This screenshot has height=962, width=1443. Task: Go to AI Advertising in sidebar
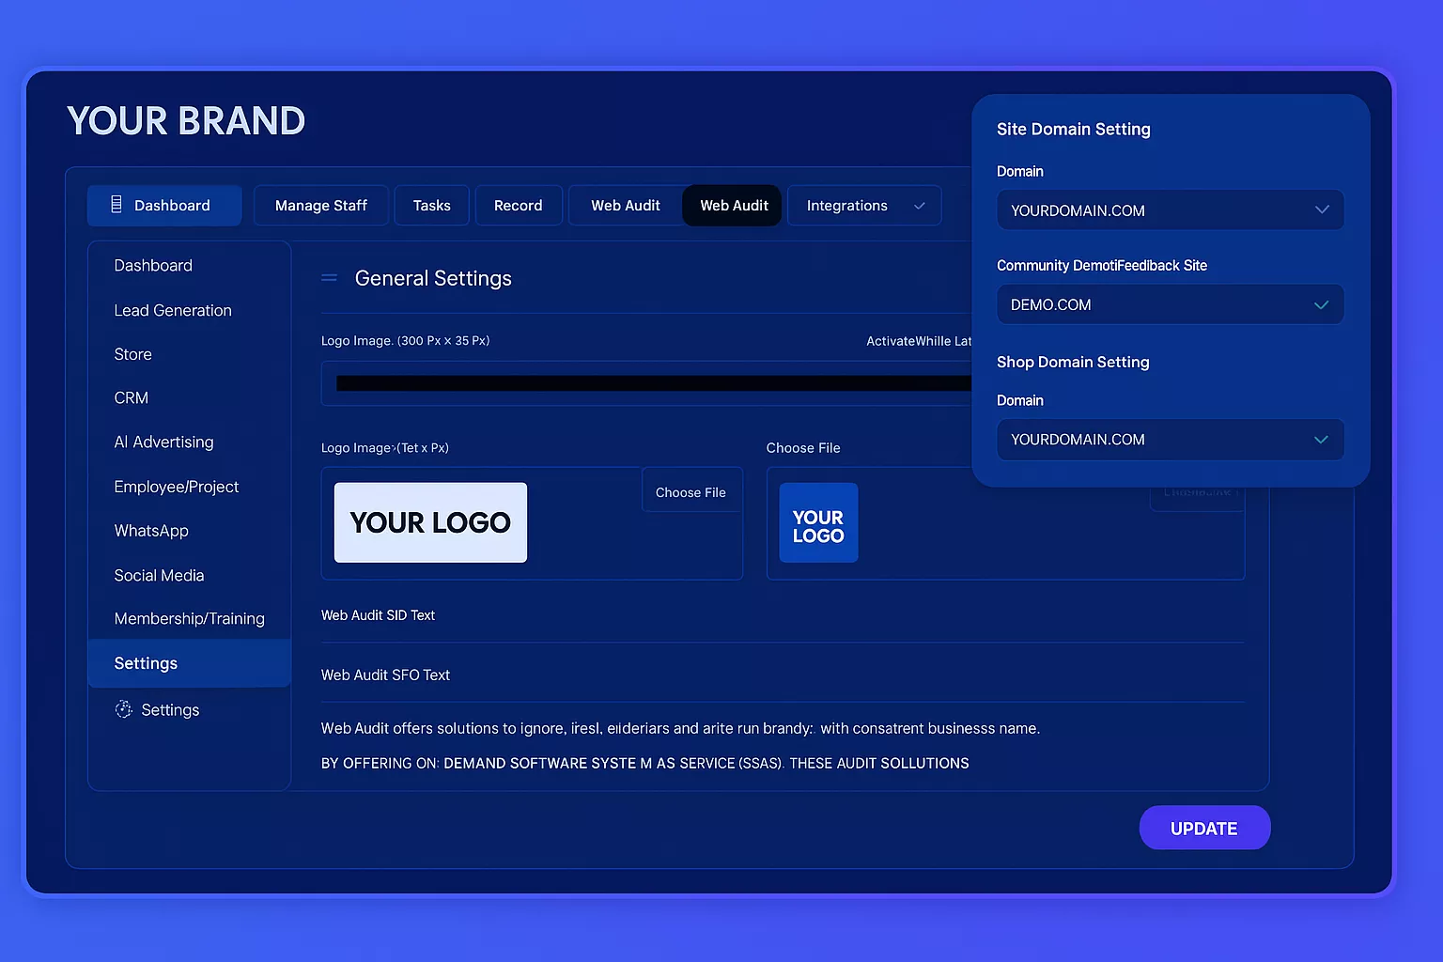click(163, 442)
